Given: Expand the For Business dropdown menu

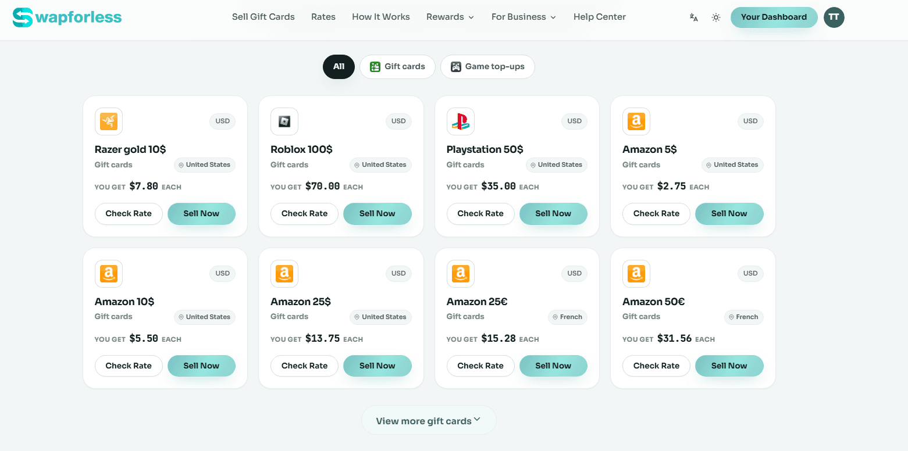Looking at the screenshot, I should click(524, 17).
